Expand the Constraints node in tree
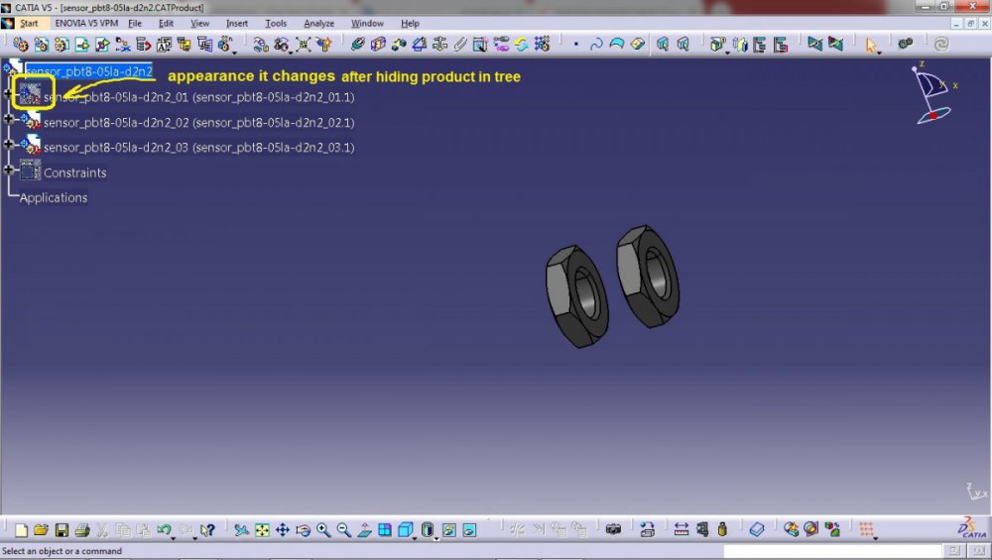Image resolution: width=992 pixels, height=560 pixels. tap(9, 169)
